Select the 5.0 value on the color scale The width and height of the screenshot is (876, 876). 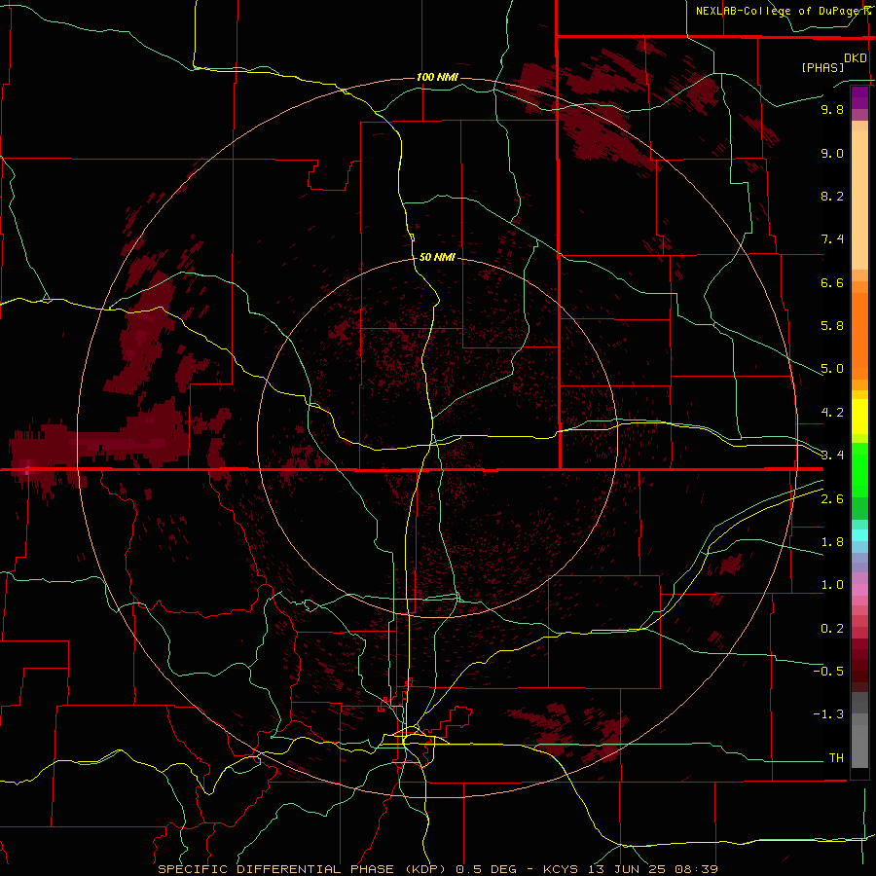pos(832,369)
